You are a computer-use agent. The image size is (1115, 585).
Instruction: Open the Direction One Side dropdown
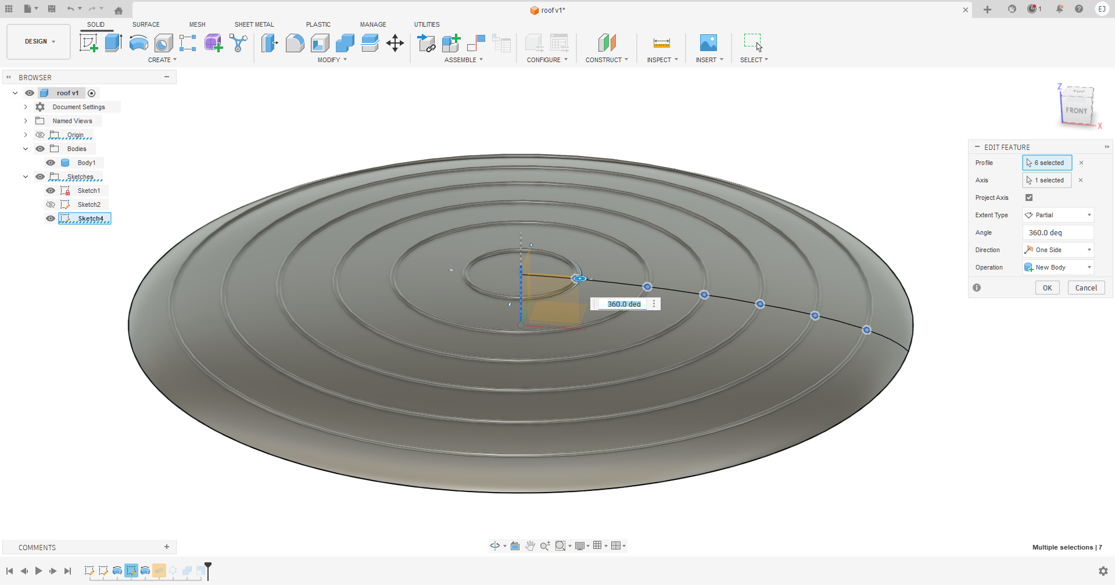(x=1058, y=250)
